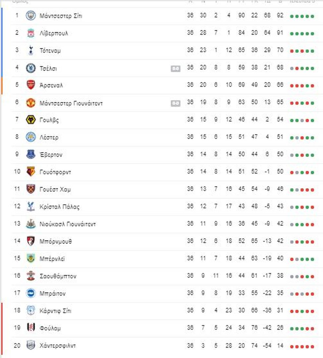The image size is (323, 358).
Task: Open the Νιούκαστλ Γιουνάιτεντ team link
Action: point(68,224)
